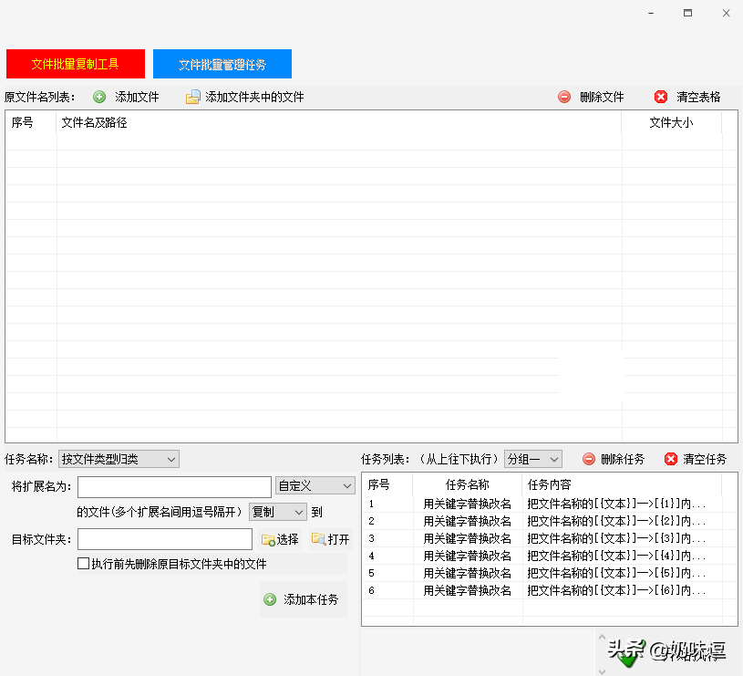Switch to the blue 文件批量管理任务 tab

(222, 64)
